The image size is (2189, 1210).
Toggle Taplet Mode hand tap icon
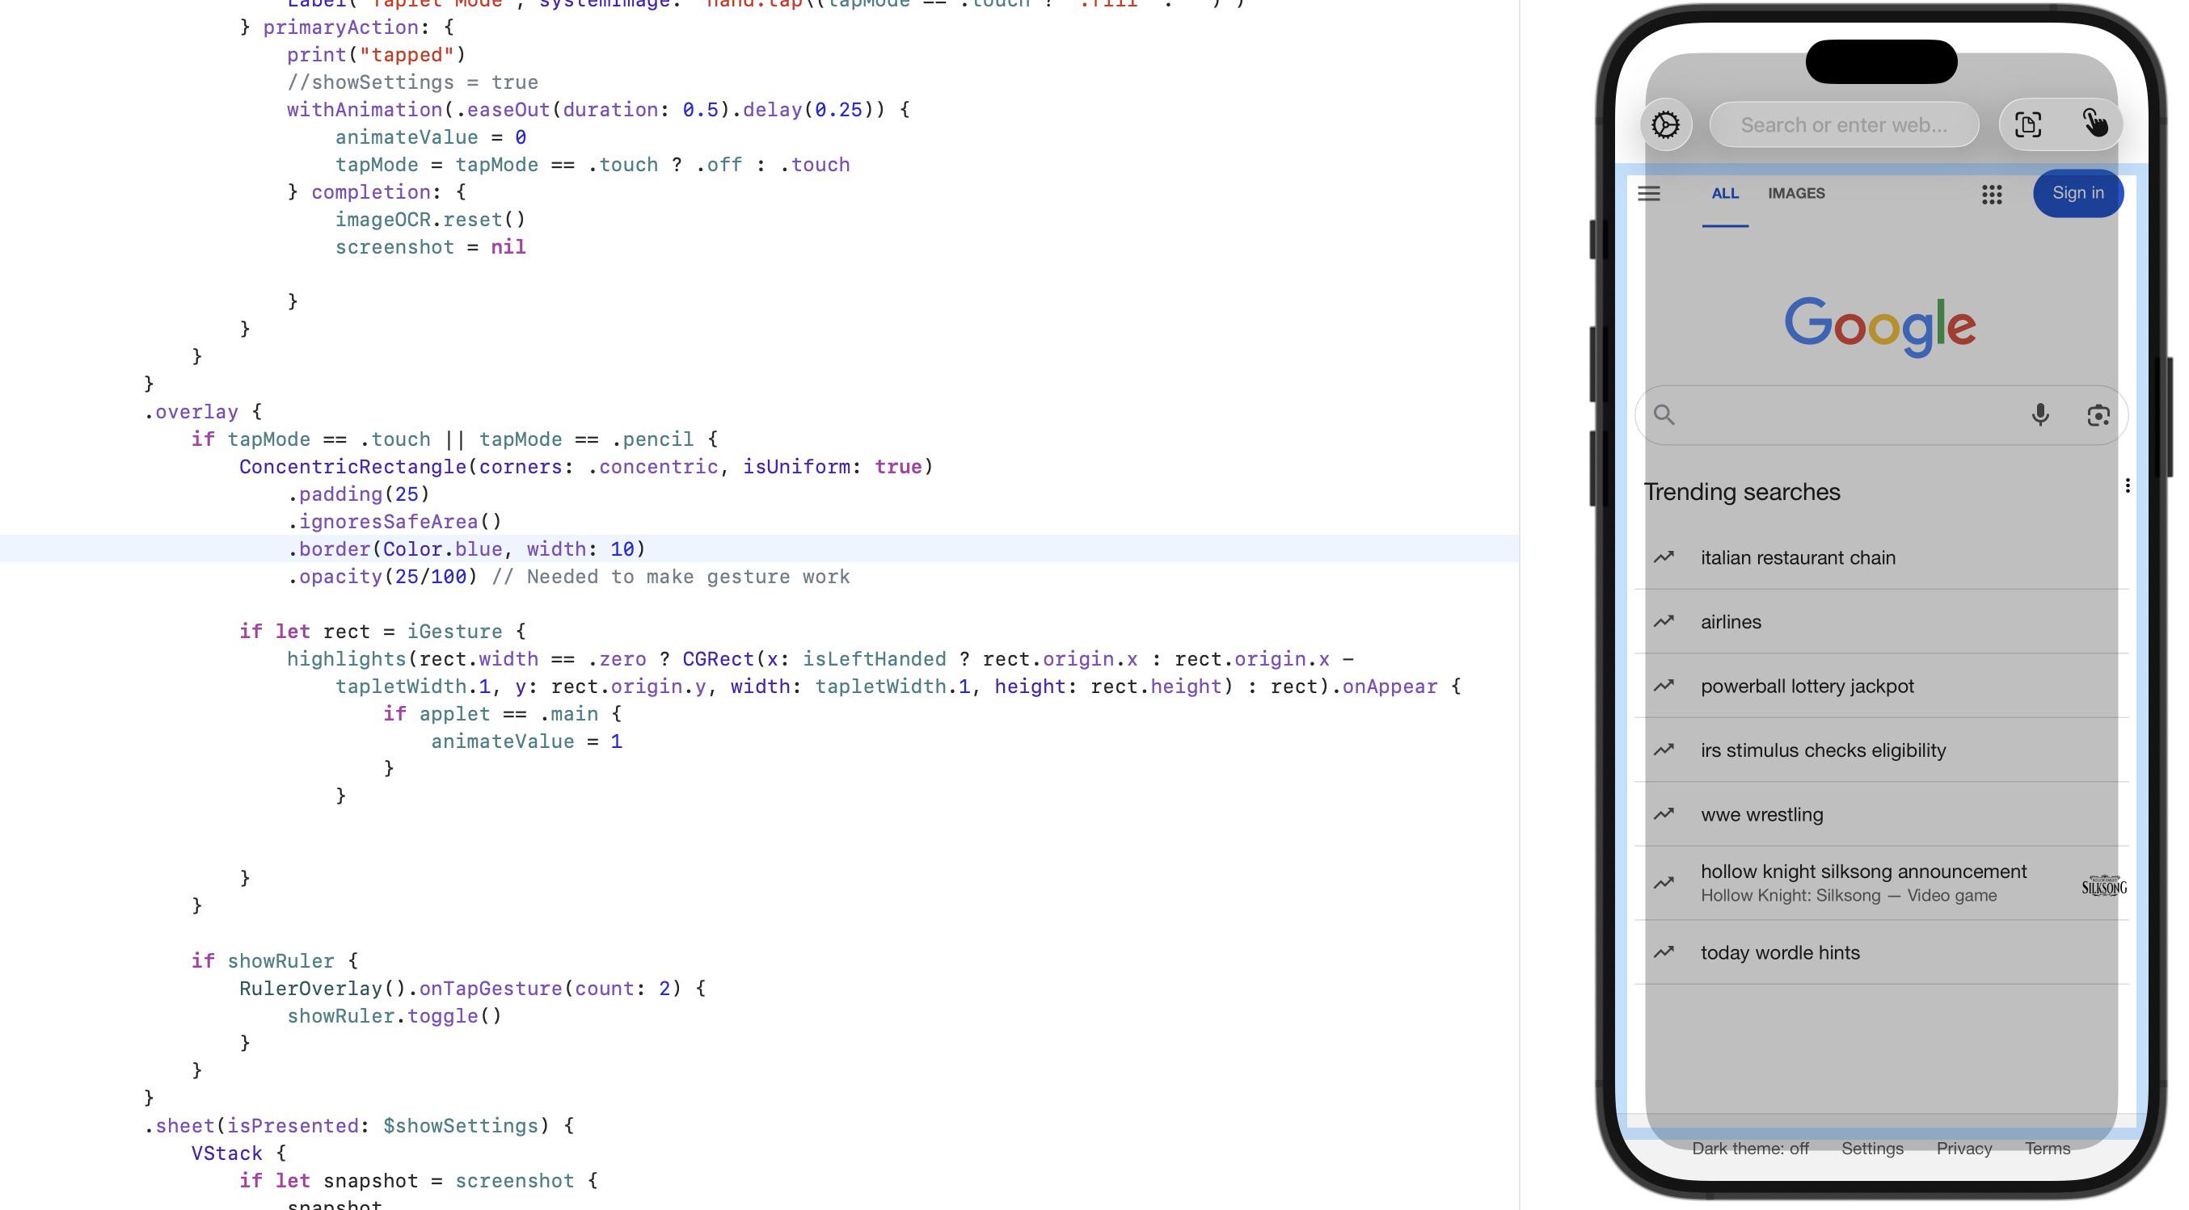pos(2094,123)
